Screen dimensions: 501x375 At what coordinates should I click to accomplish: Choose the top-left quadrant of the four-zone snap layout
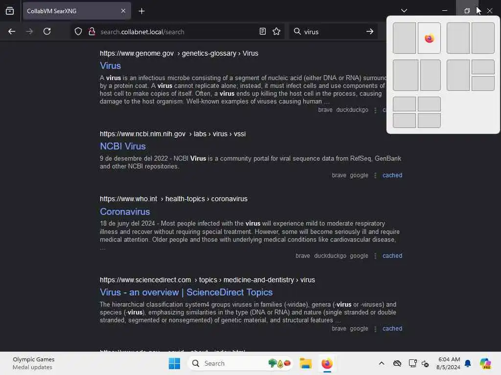pos(404,104)
